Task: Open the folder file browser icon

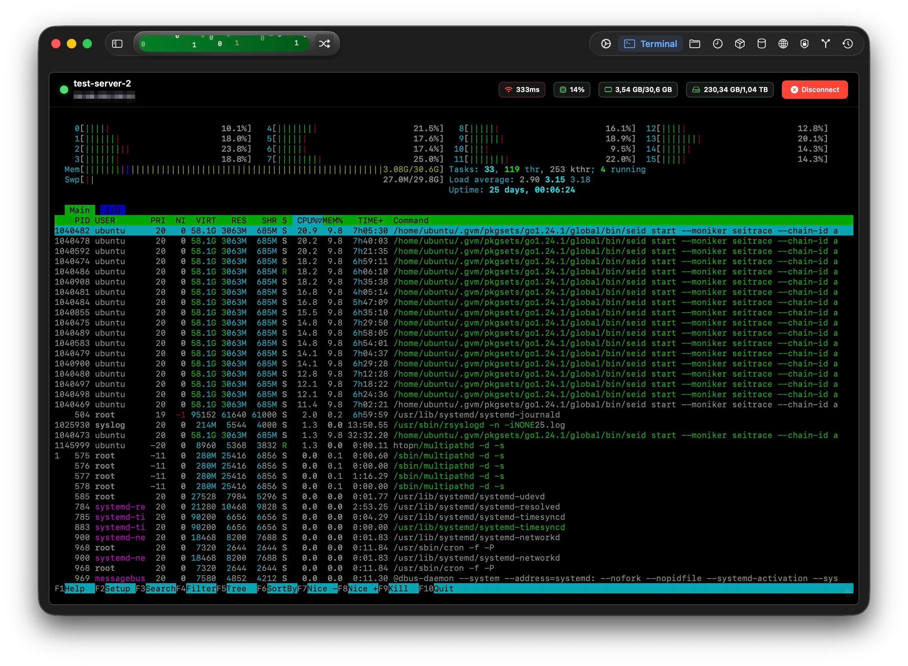Action: (694, 44)
